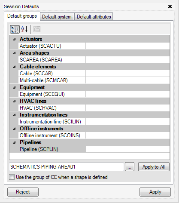Open the browse button with ellipsis
179x203 pixels.
pyautogui.click(x=130, y=167)
